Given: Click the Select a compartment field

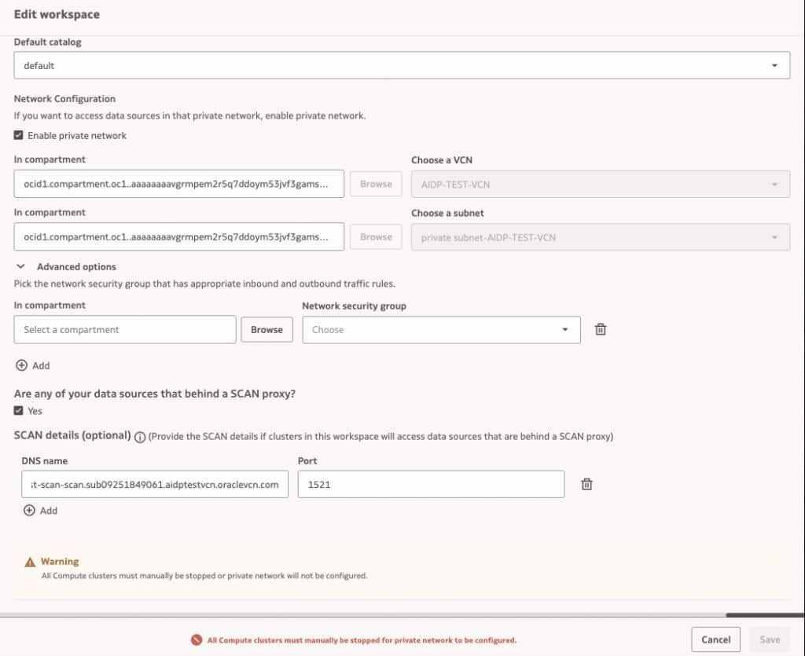Looking at the screenshot, I should [125, 330].
